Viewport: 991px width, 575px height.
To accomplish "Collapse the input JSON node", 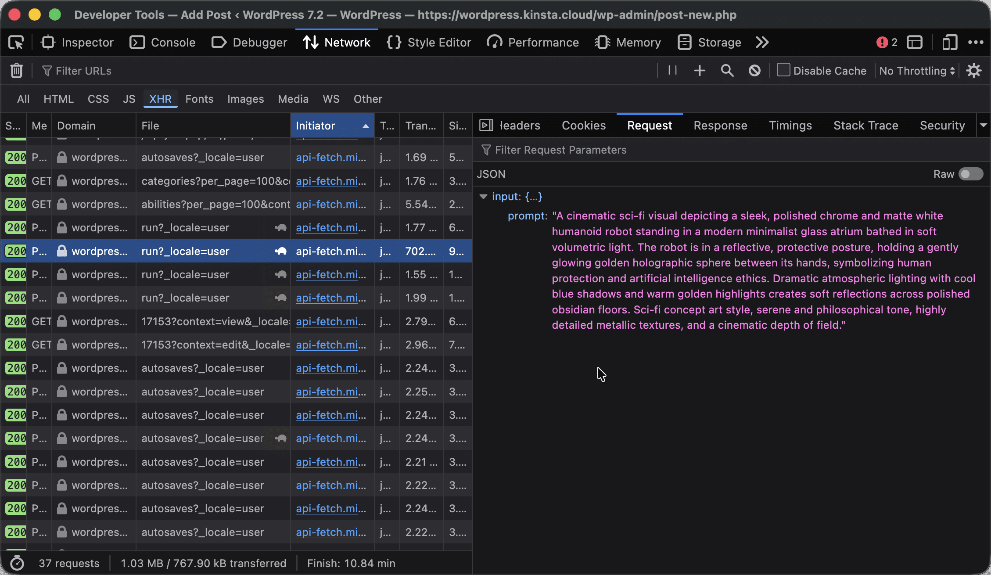I will coord(484,197).
